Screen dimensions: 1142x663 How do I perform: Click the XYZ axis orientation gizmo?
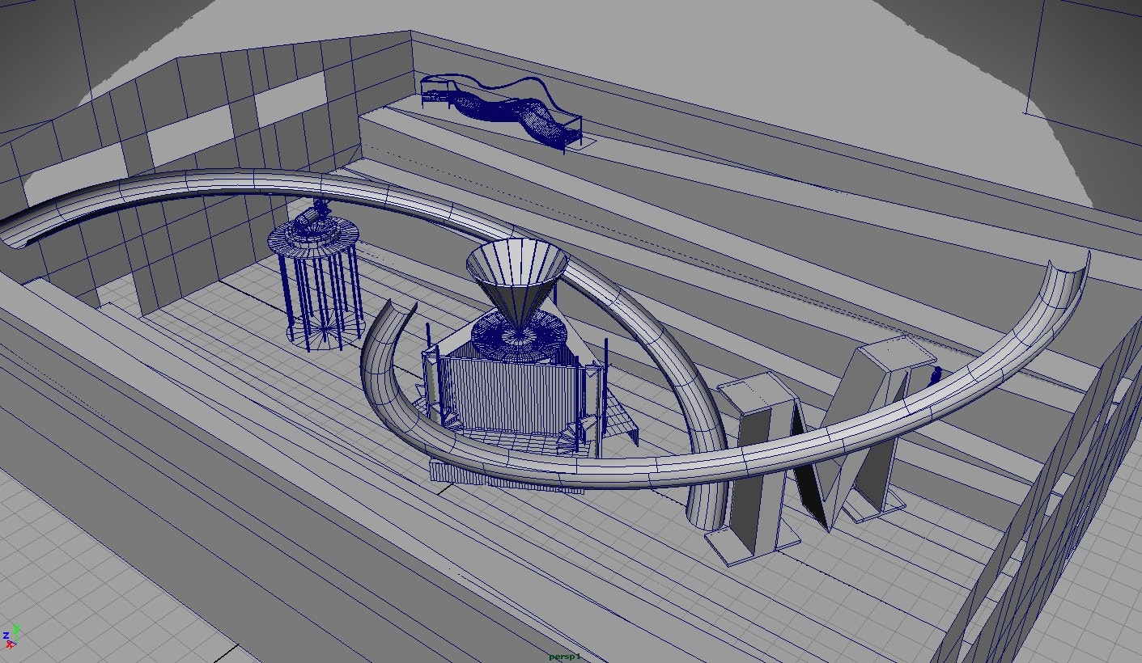click(x=11, y=636)
